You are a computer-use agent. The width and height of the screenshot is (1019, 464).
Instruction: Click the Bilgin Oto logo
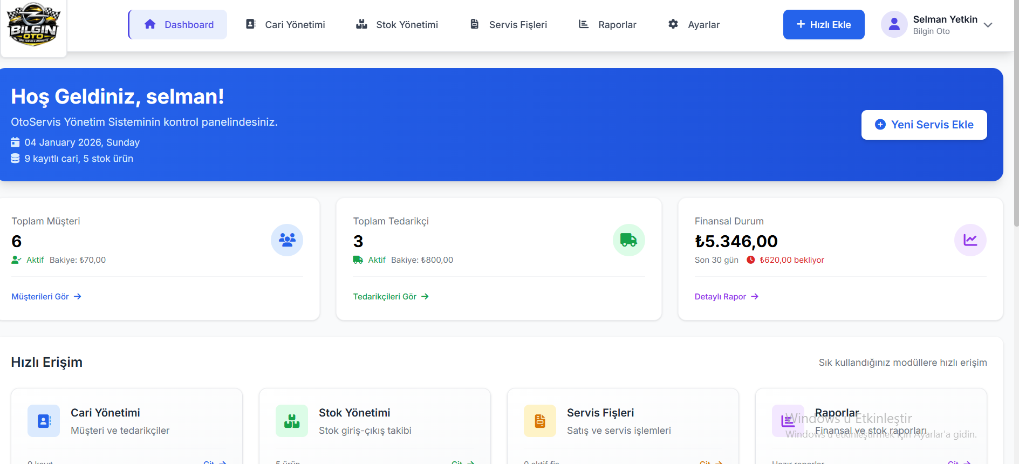tap(33, 25)
